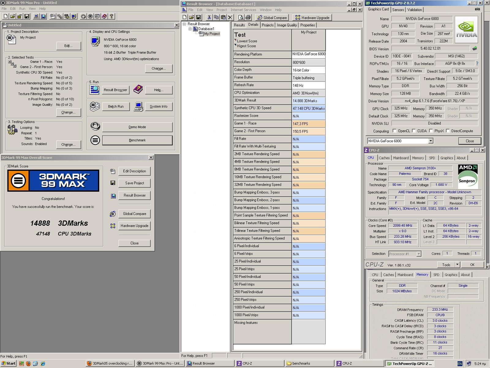Click the NVIDIA logo in GPU-Z
Screen dimensions: 490x368
click(x=466, y=29)
